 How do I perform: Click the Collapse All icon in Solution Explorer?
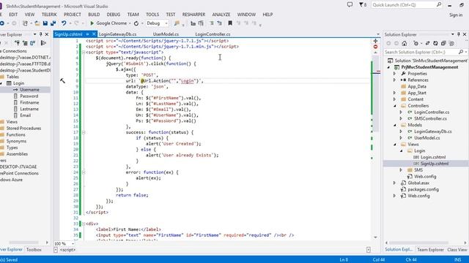pyautogui.click(x=443, y=43)
